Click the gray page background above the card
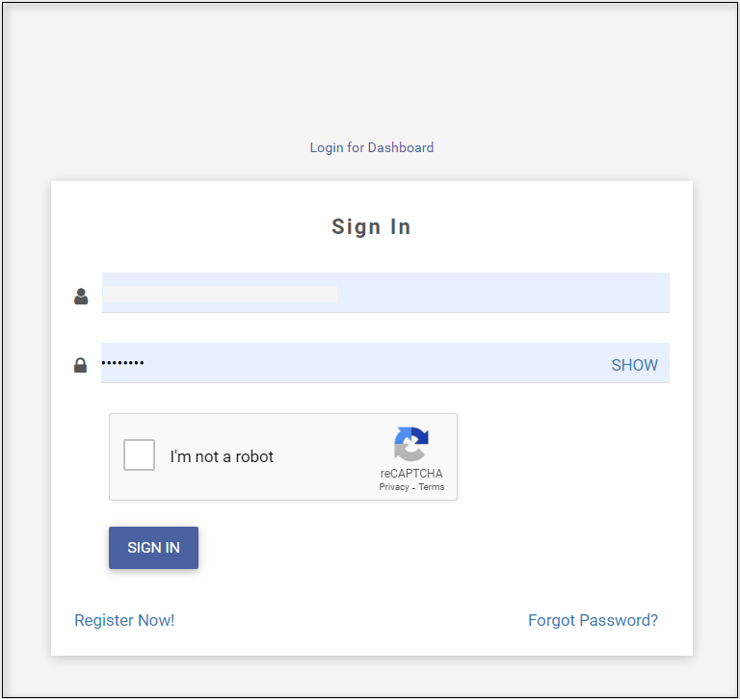This screenshot has width=740, height=699. point(371,77)
